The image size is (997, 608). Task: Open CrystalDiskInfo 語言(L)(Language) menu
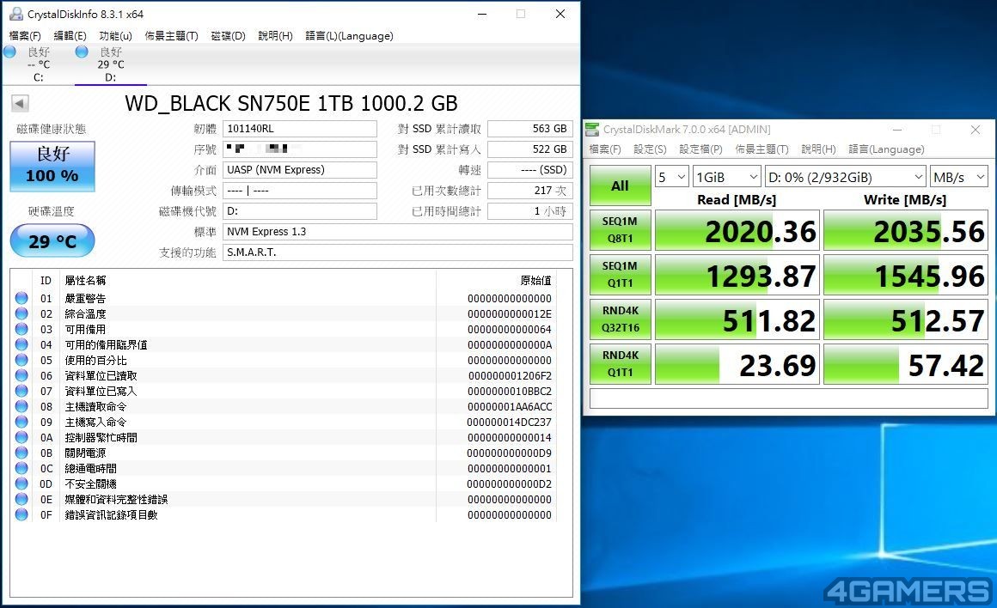coord(349,35)
